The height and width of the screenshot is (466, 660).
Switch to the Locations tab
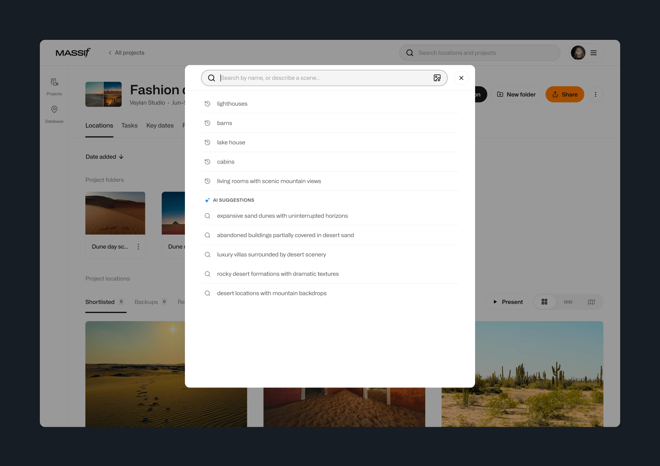[x=99, y=126]
